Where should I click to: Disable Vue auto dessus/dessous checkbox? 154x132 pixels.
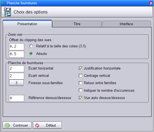pos(81,98)
